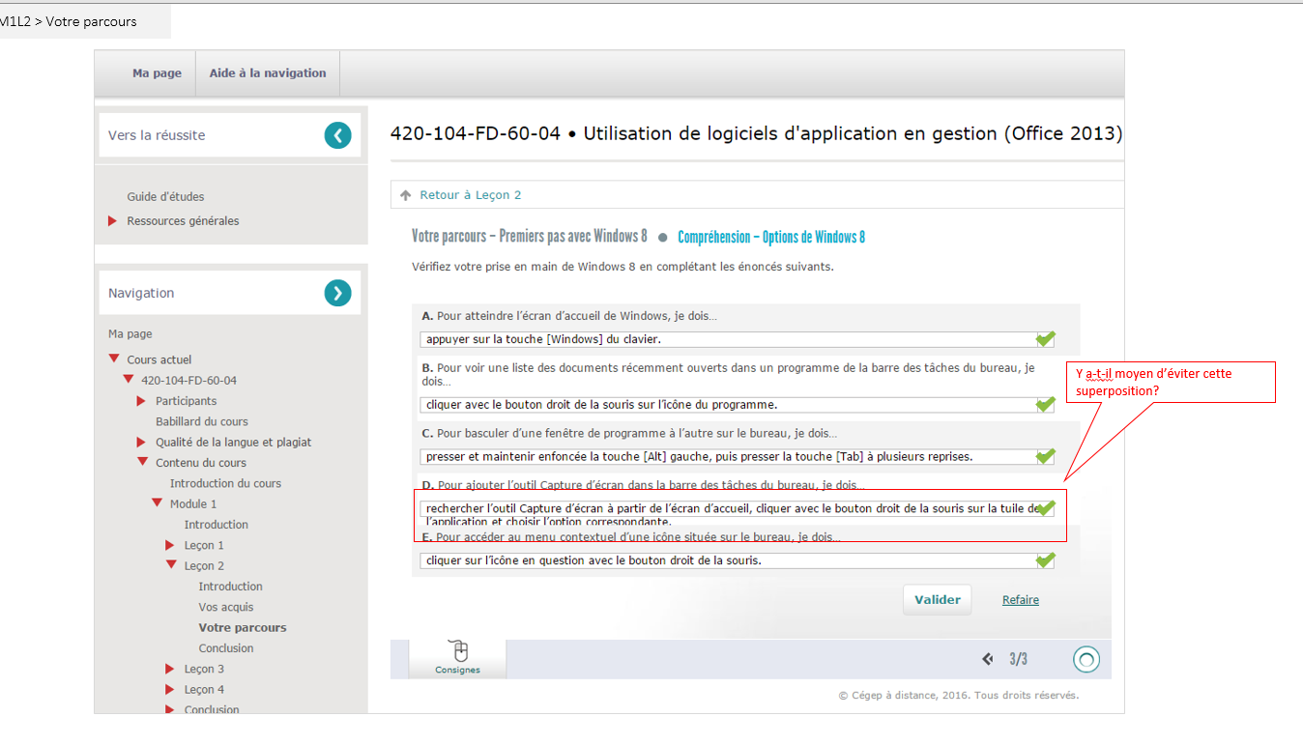The image size is (1303, 746).
Task: Select Vos acquis in navigation tree
Action: pyautogui.click(x=226, y=607)
